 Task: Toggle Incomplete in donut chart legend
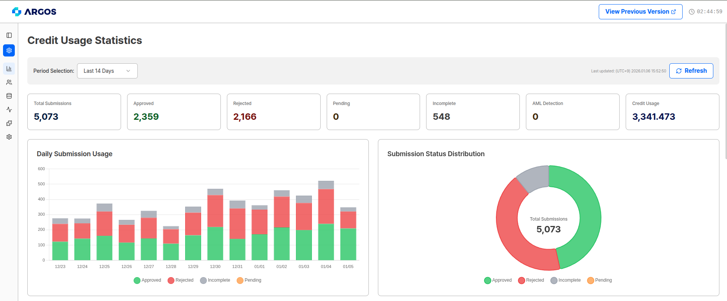[x=566, y=281]
